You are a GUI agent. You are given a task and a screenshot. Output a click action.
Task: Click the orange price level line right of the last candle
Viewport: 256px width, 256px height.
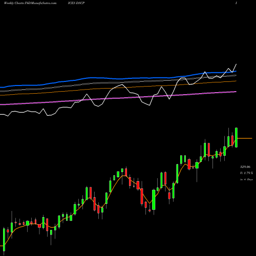(x=245, y=138)
